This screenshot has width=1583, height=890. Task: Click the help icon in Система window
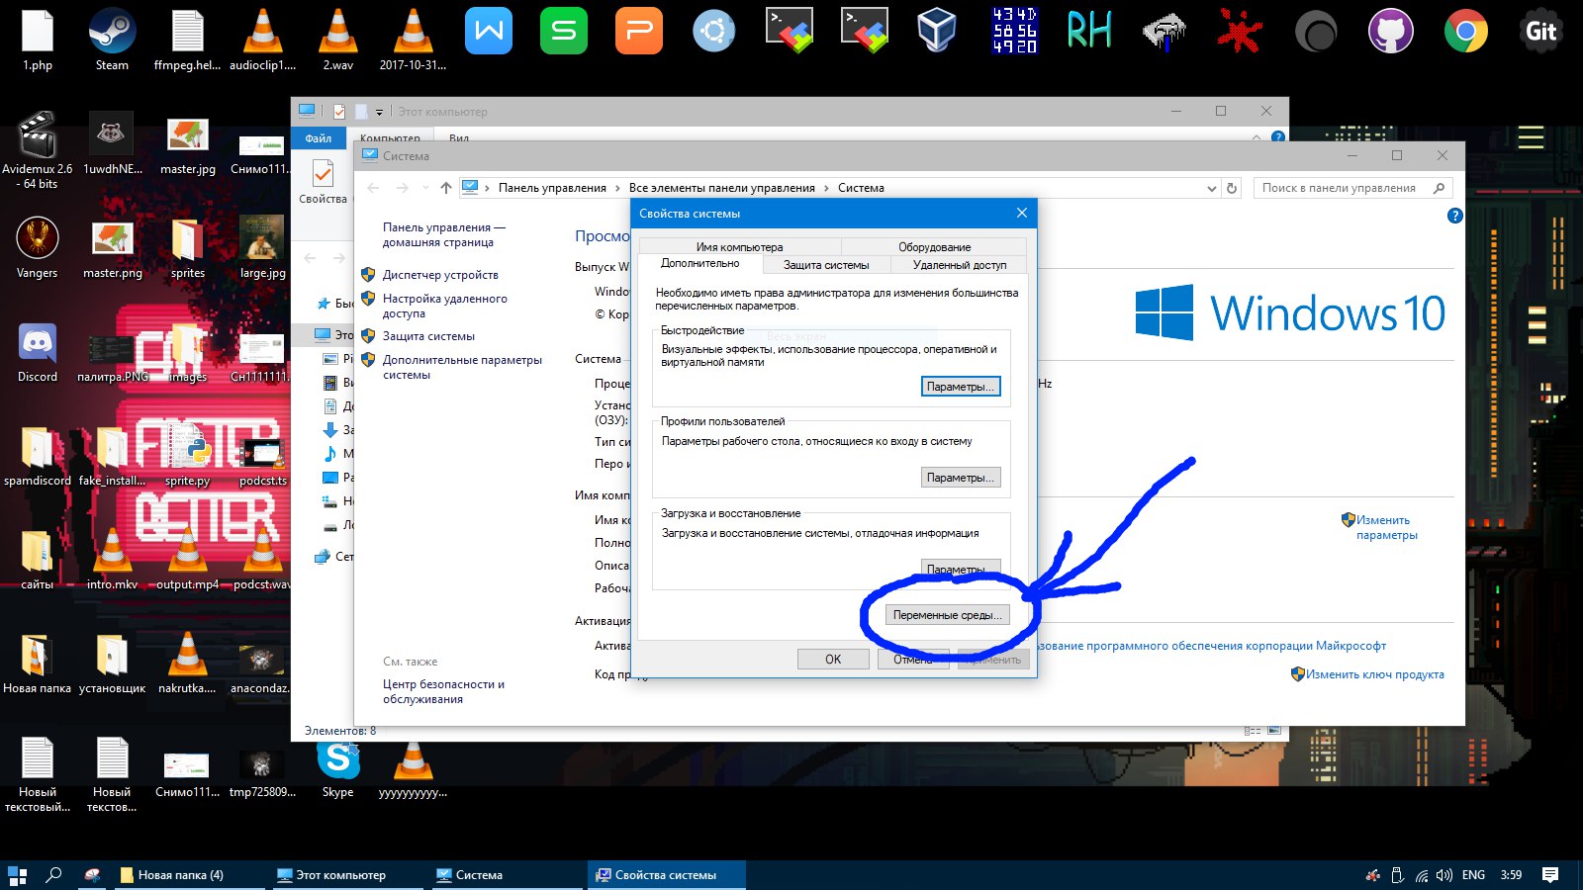pos(1454,216)
